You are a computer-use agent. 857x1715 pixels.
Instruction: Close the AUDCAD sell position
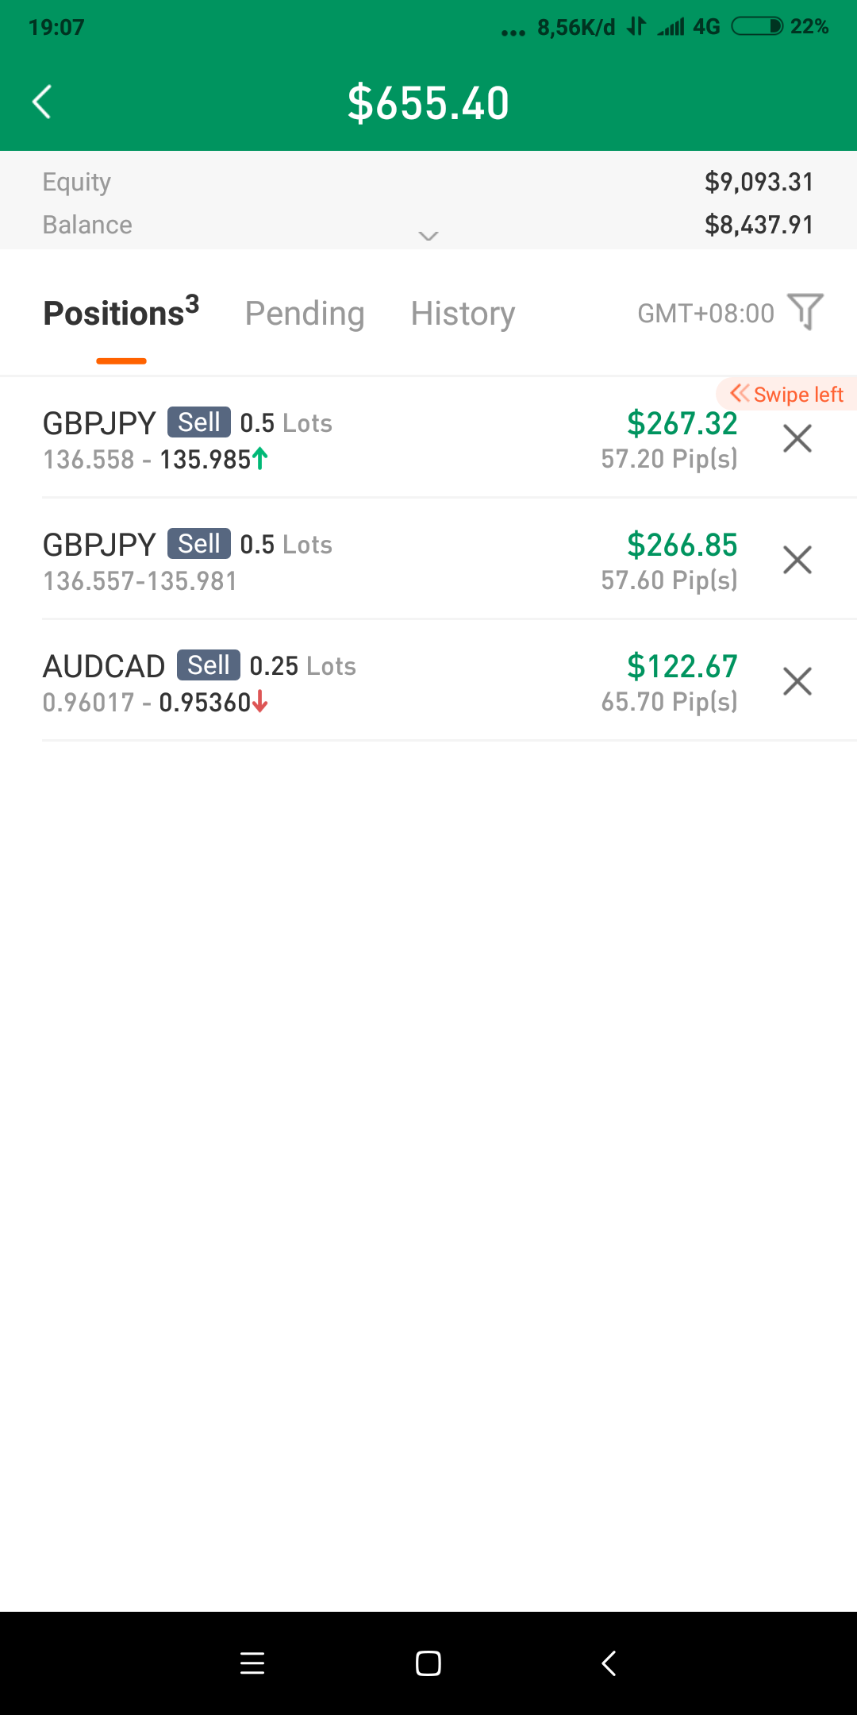(797, 681)
